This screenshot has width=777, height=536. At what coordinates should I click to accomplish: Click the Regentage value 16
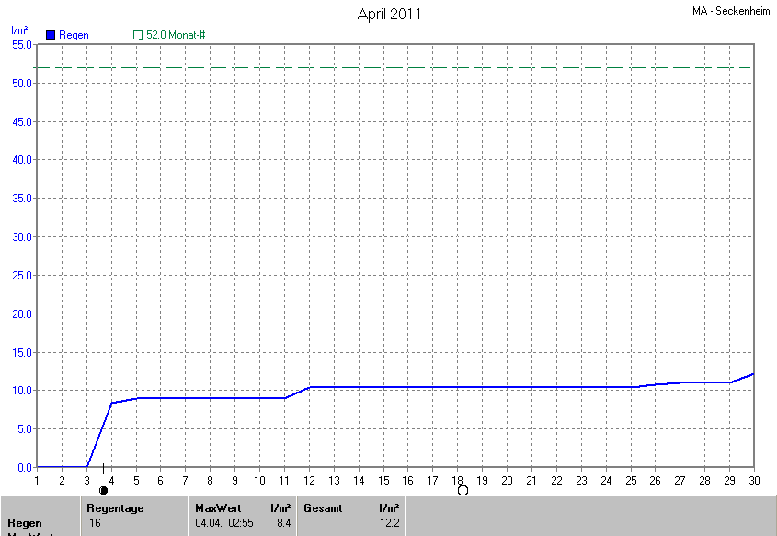click(95, 522)
